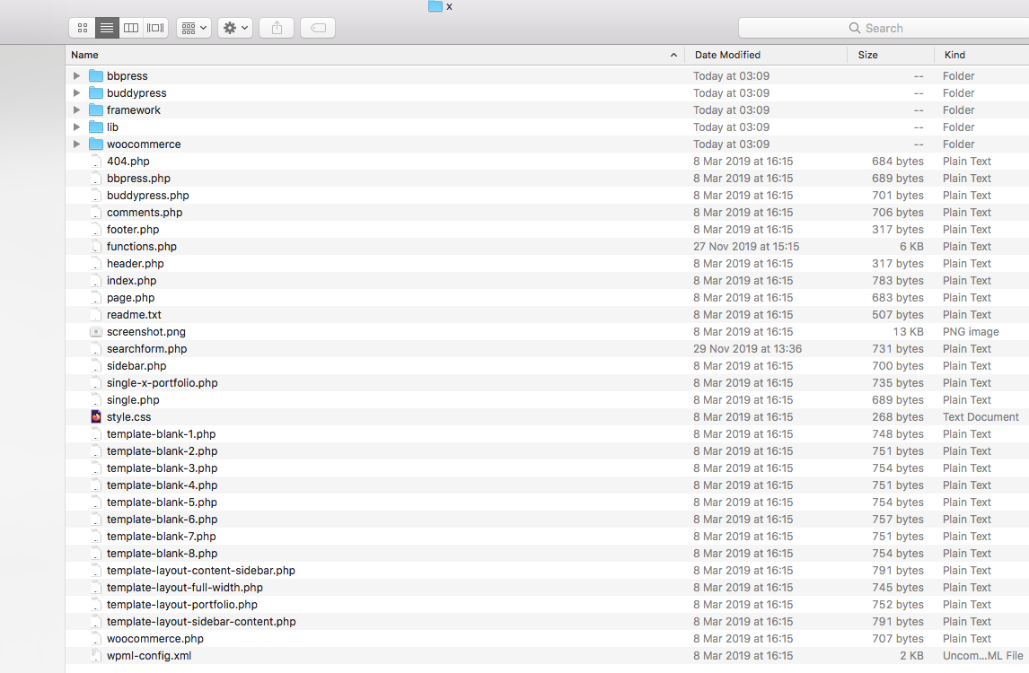Select the lib folder icon
1029x673 pixels.
click(x=96, y=127)
